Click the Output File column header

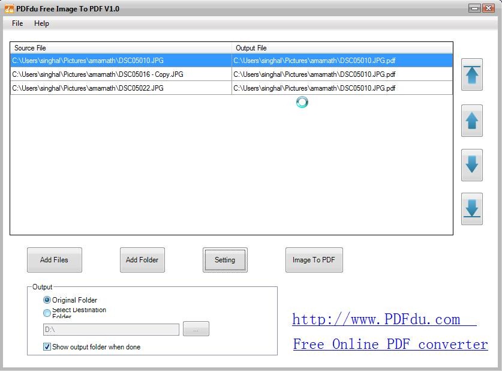342,48
